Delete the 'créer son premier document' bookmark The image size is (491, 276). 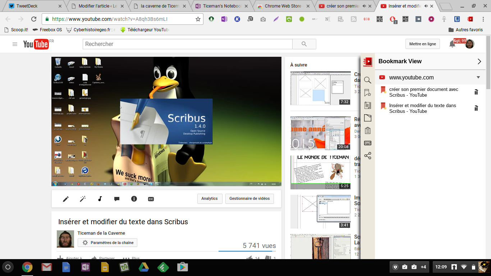pos(476,92)
